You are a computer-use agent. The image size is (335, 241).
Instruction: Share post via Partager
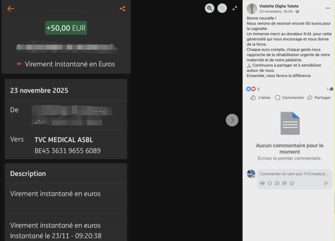(319, 98)
